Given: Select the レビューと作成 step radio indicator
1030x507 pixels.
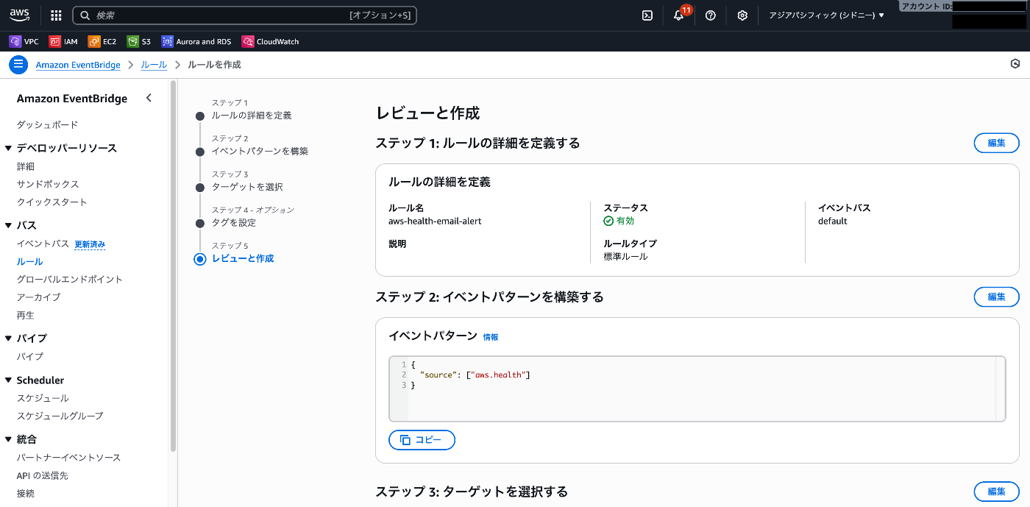Looking at the screenshot, I should (x=200, y=259).
